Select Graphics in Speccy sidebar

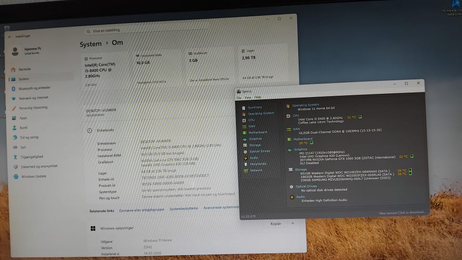click(256, 139)
